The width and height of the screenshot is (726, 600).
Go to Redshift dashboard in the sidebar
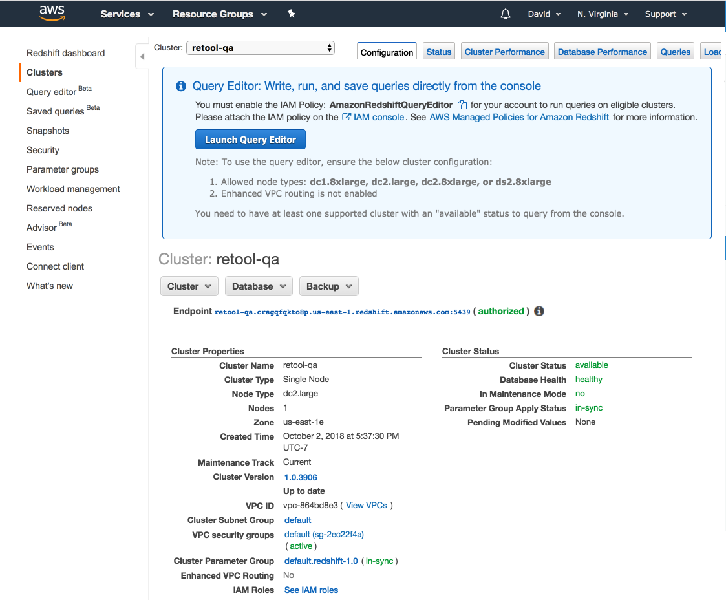pos(66,53)
